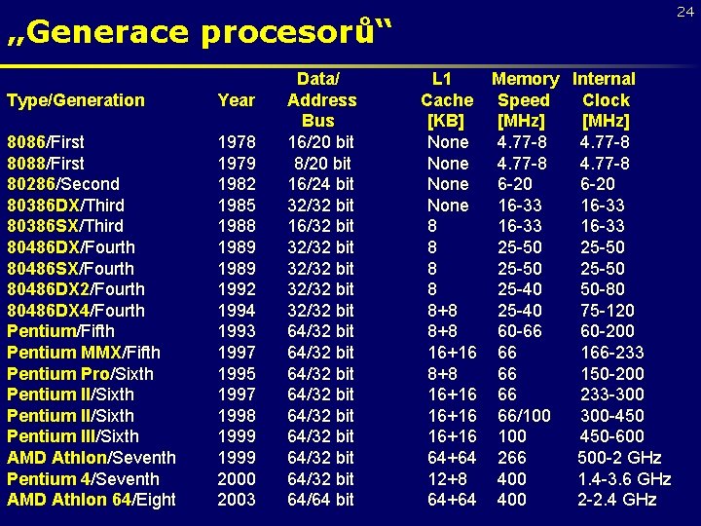Click the year 1992
This screenshot has width=701, height=526.
coord(237,289)
